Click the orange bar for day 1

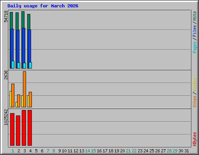(x=13, y=95)
